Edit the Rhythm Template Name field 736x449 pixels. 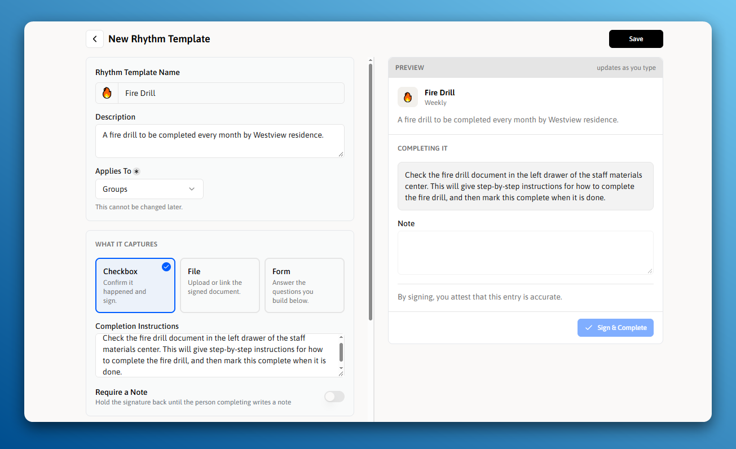click(231, 93)
